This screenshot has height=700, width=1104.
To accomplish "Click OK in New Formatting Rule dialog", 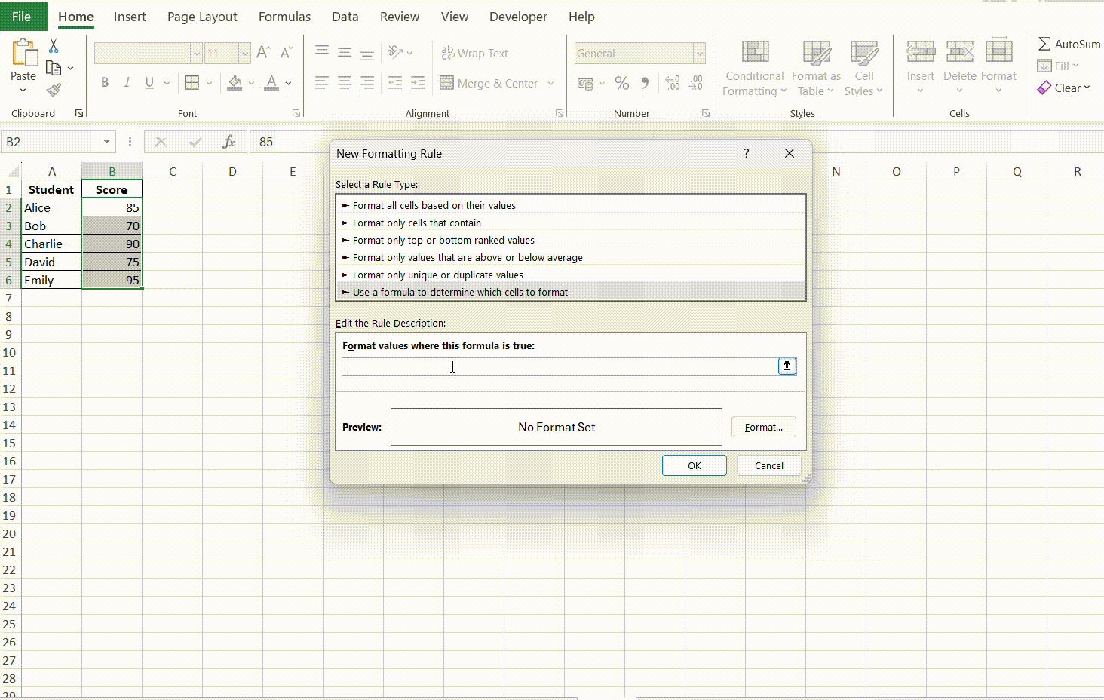I will coord(694,465).
